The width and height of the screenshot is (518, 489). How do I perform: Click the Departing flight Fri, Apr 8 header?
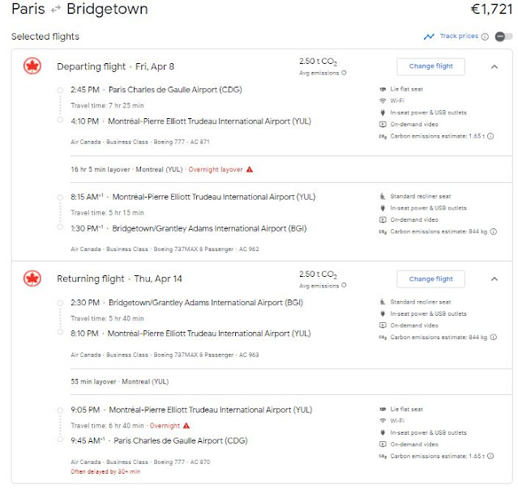pyautogui.click(x=114, y=66)
